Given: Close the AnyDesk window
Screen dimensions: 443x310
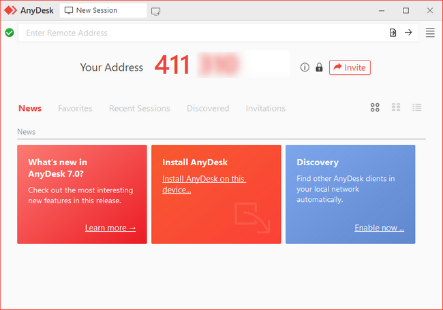Looking at the screenshot, I should tap(430, 11).
